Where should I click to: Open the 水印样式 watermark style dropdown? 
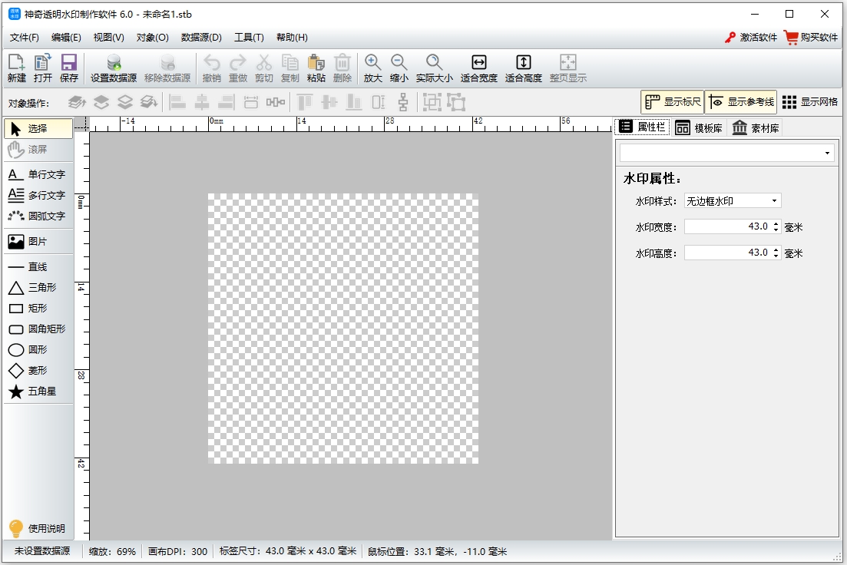click(733, 201)
